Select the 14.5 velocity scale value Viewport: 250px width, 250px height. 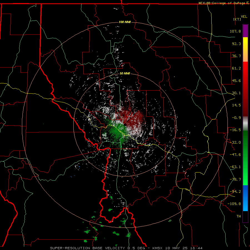point(236,105)
